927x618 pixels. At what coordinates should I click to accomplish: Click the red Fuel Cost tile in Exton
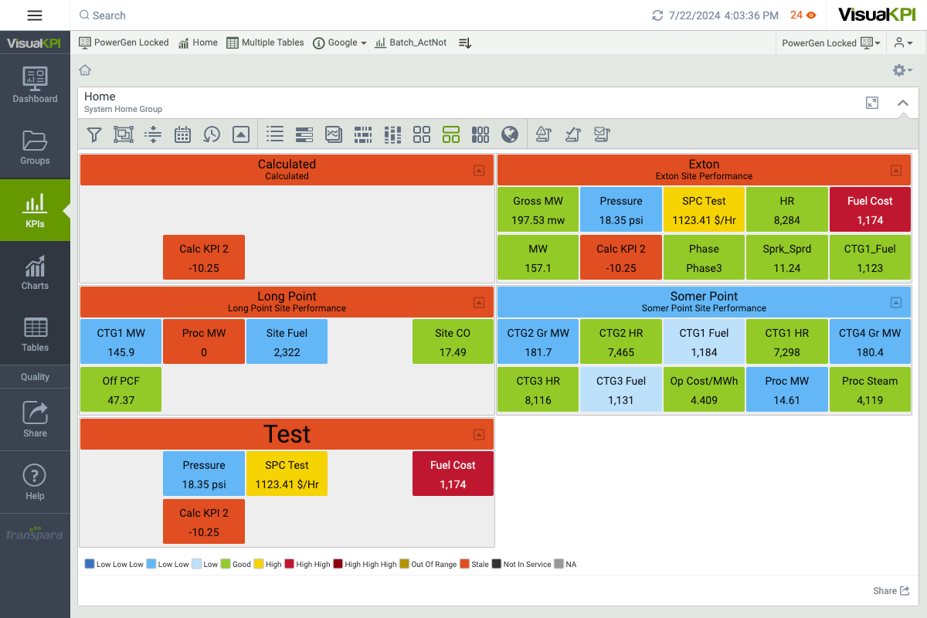[870, 210]
